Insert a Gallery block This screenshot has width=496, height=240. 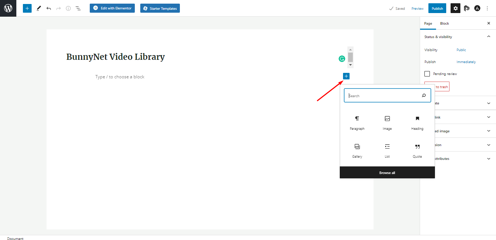357,151
